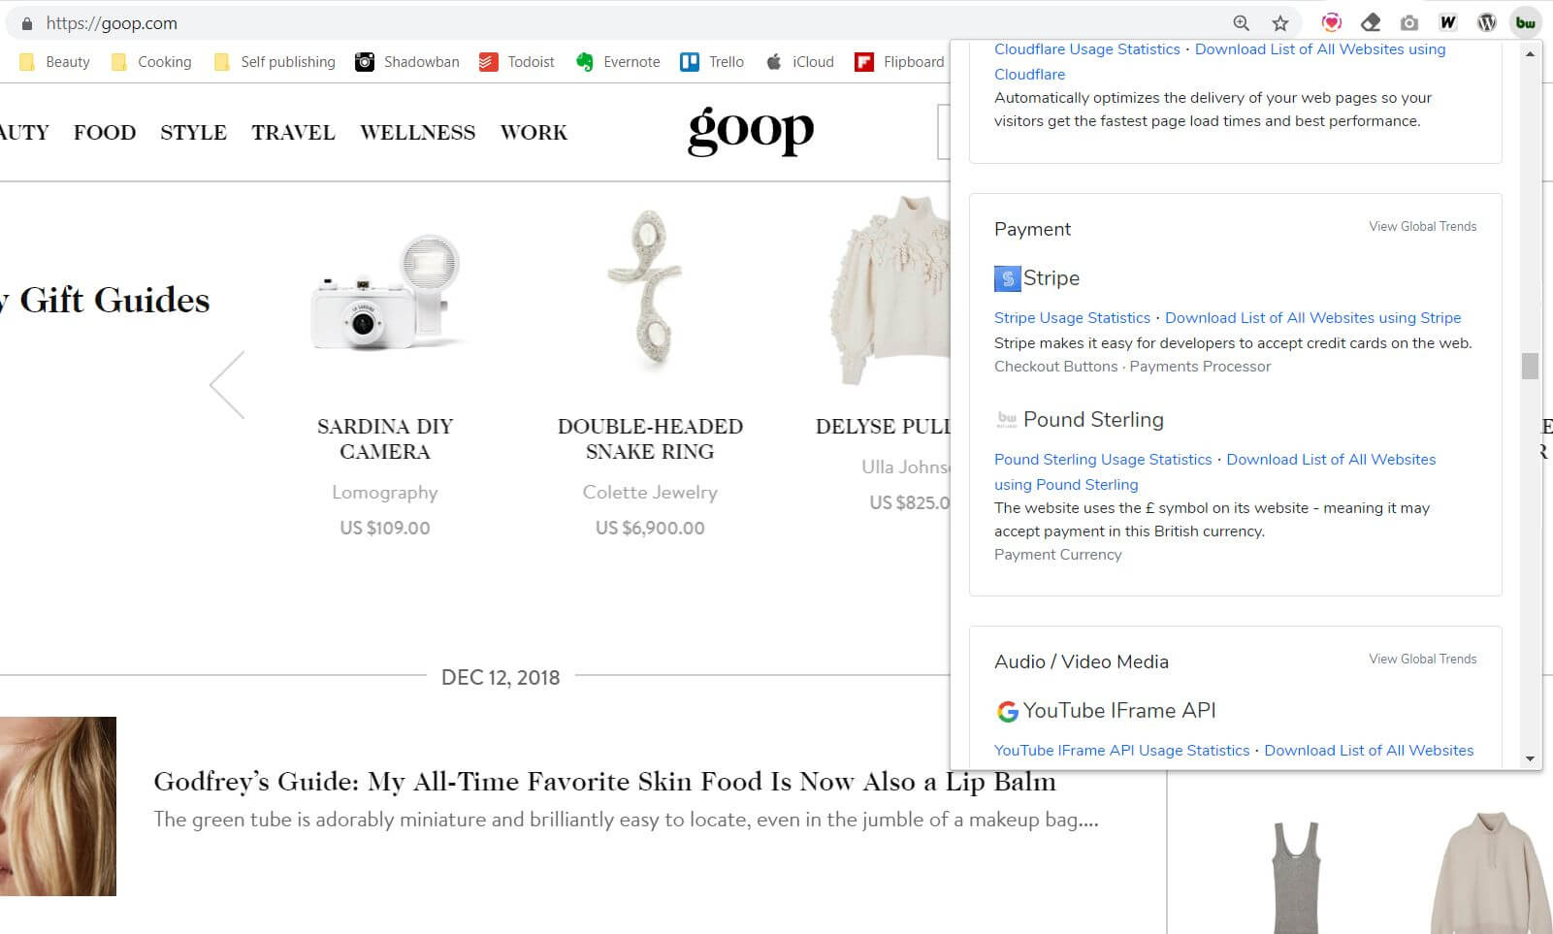Open the WELLNESS menu
Image resolution: width=1553 pixels, height=934 pixels.
tap(417, 133)
